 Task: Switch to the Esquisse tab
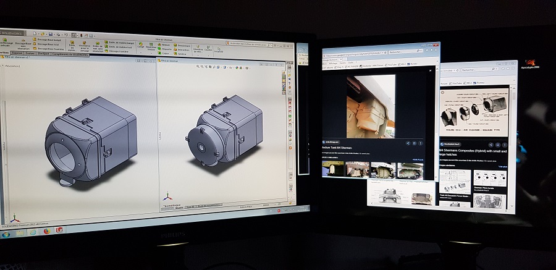coord(17,53)
